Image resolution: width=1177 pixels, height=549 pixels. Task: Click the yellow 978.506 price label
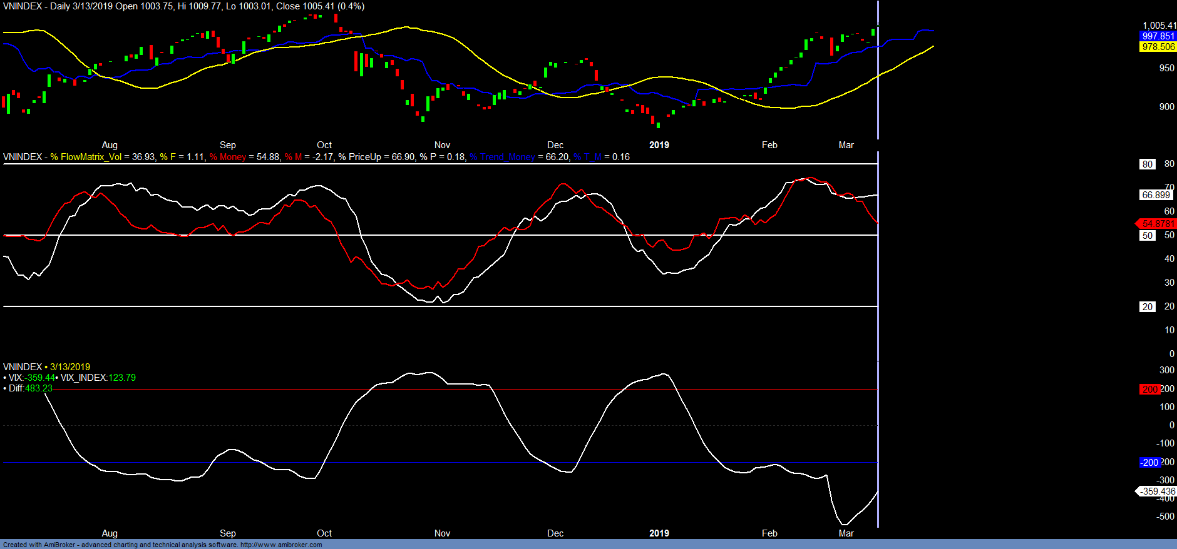tap(1158, 47)
